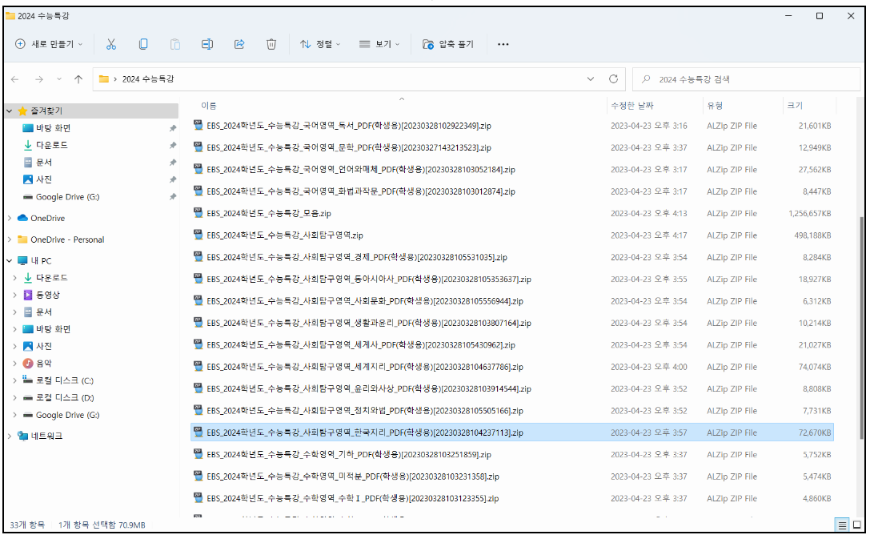Select the 국어영역_화법과작문 zip file
This screenshot has width=870, height=535.
pos(361,191)
